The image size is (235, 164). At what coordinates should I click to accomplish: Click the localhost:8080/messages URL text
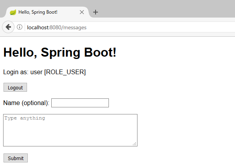56,27
